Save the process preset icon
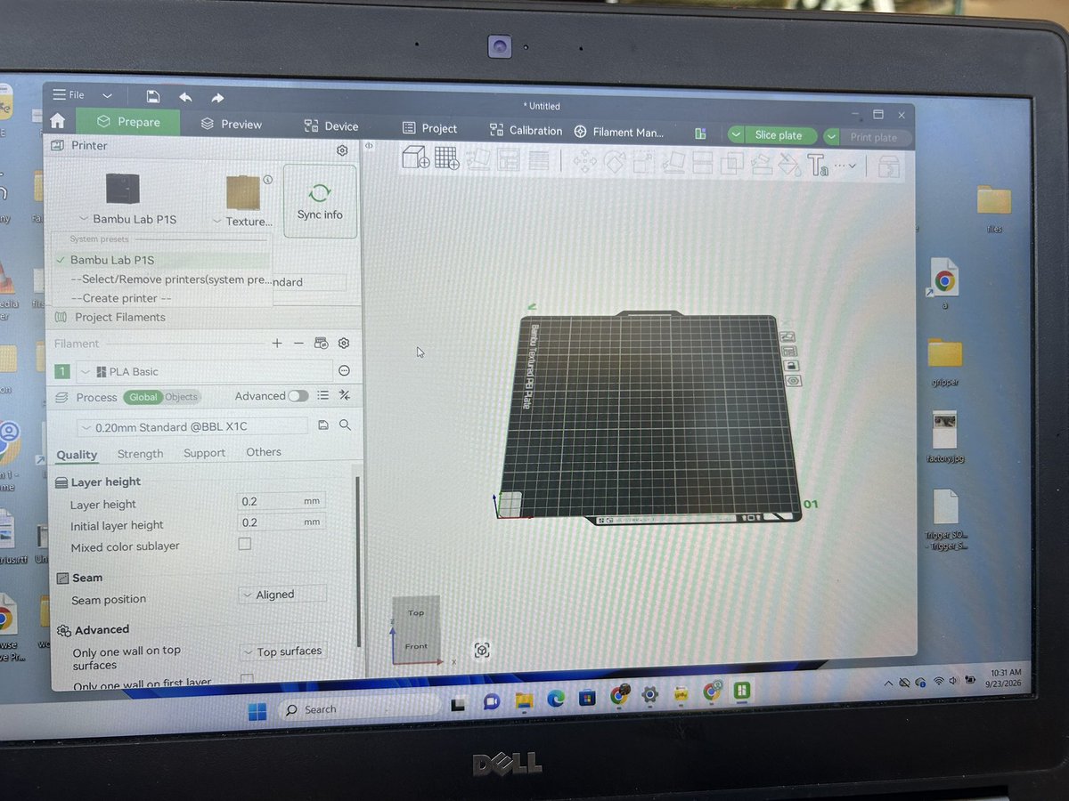This screenshot has width=1069, height=801. (x=323, y=425)
